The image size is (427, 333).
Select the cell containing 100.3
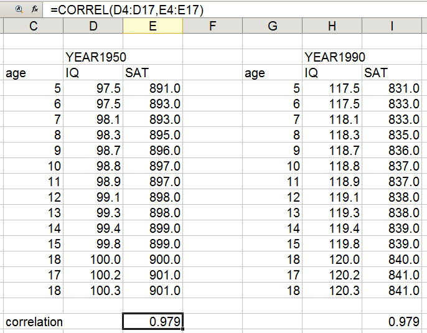point(93,290)
